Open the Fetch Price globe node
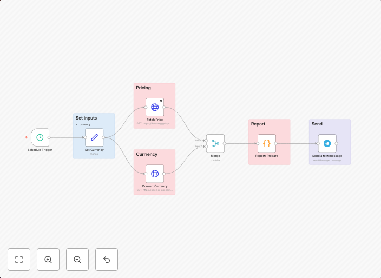This screenshot has height=278, width=381. (155, 107)
